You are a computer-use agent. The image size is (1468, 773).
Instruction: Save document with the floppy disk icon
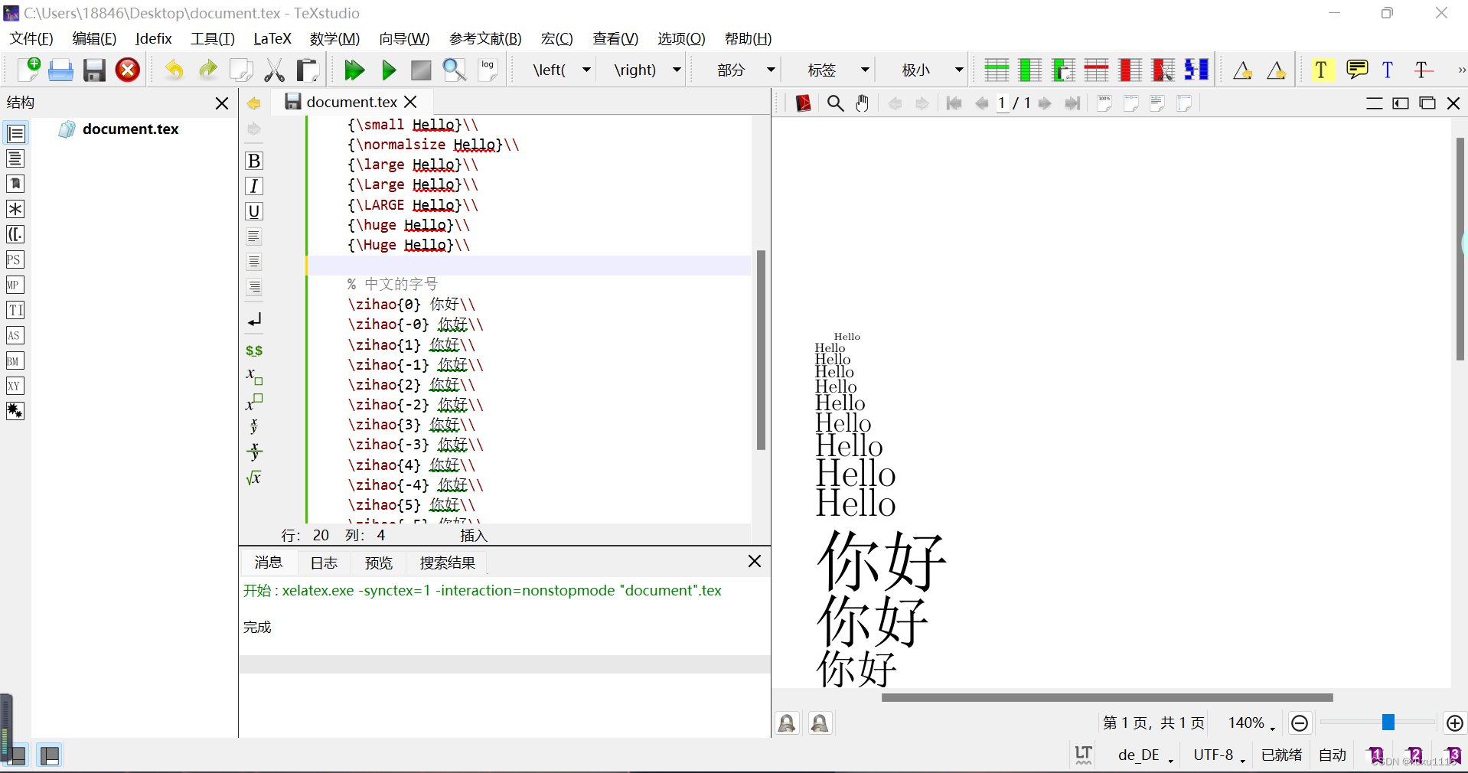pos(94,70)
